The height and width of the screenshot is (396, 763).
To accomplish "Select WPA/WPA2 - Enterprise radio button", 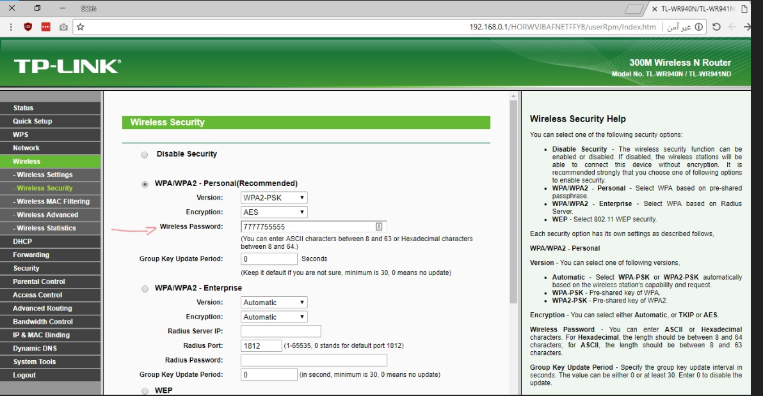I will (145, 289).
